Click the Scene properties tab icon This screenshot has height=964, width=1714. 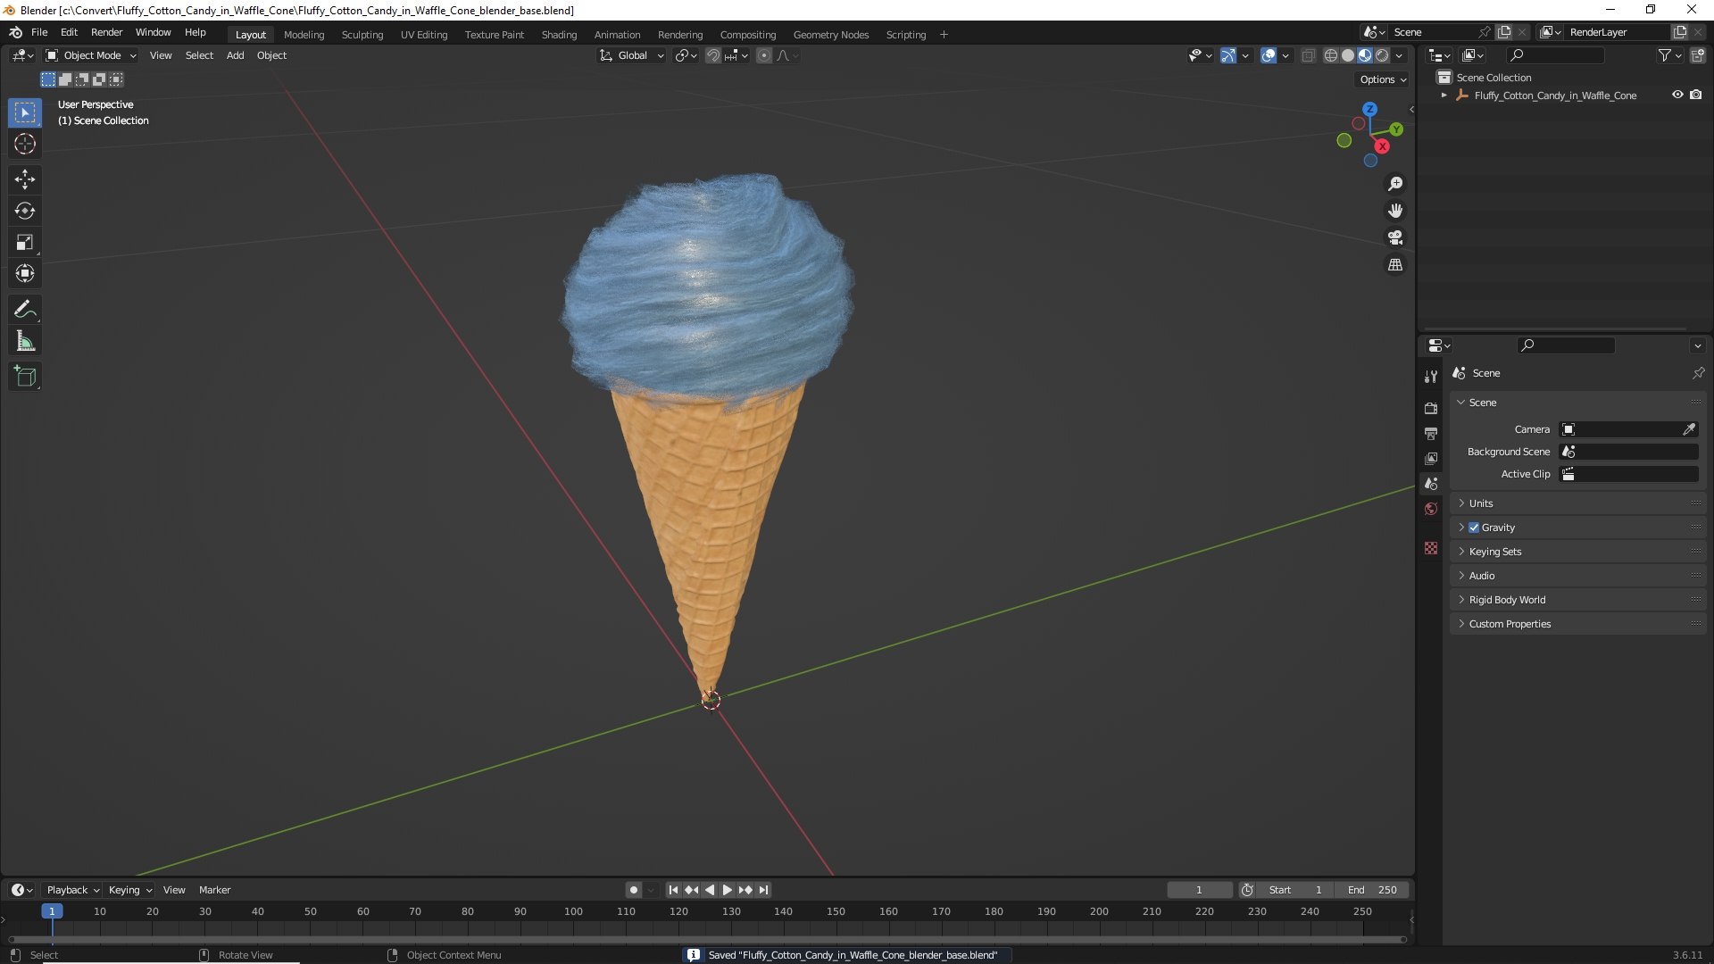click(x=1431, y=484)
